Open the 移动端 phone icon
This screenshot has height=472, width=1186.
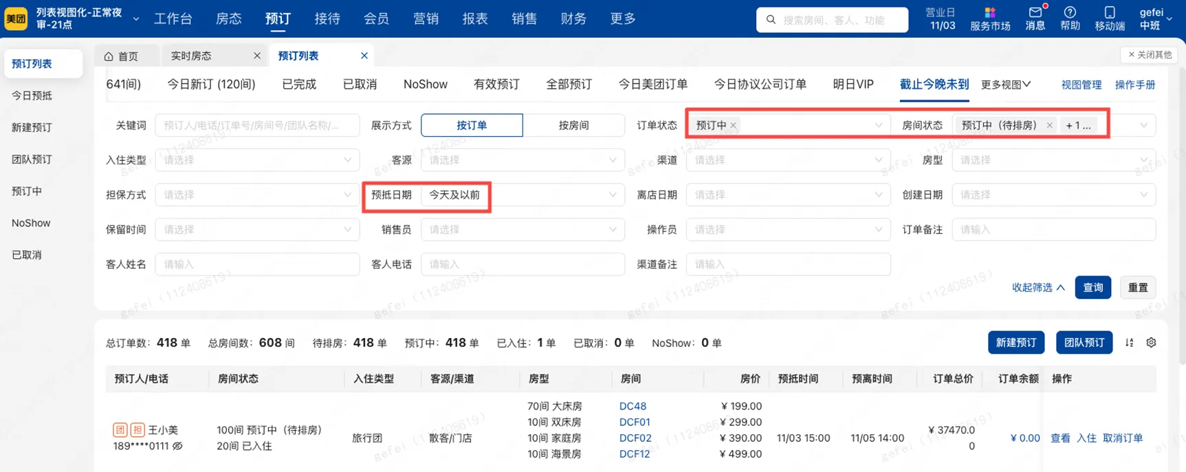coord(1110,12)
